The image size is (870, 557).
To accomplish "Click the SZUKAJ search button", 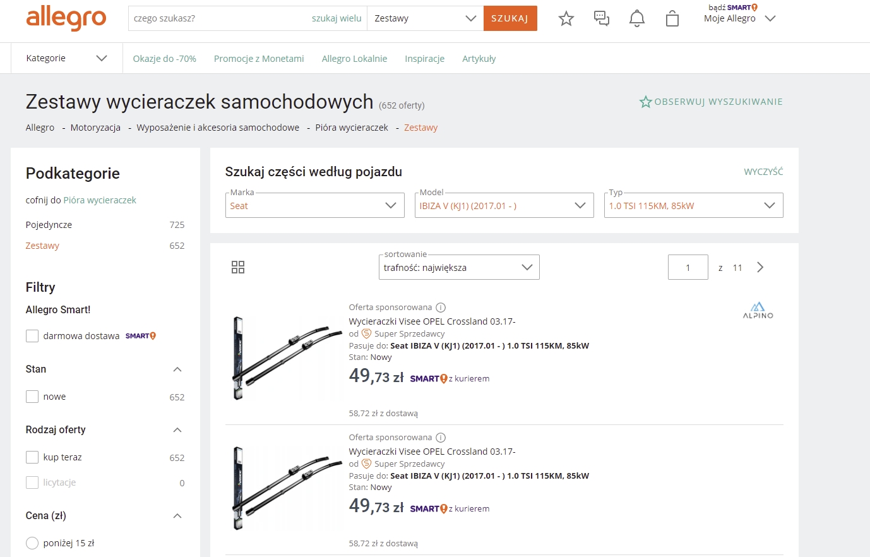I will 510,18.
